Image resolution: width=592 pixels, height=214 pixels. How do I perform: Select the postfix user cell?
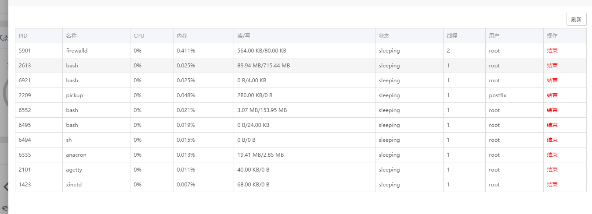tap(498, 95)
